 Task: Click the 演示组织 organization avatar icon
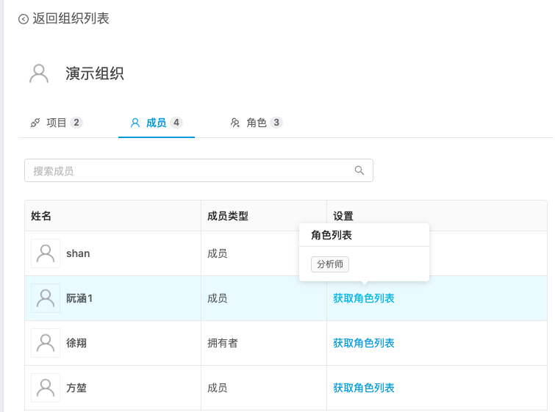click(x=39, y=73)
